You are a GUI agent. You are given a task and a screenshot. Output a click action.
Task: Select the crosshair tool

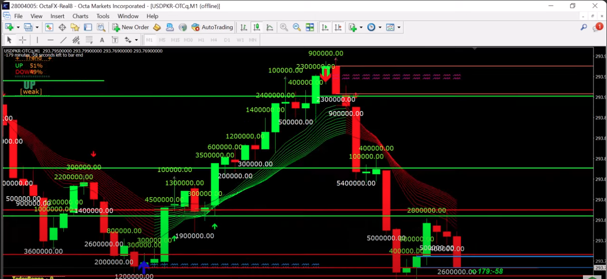tap(22, 40)
